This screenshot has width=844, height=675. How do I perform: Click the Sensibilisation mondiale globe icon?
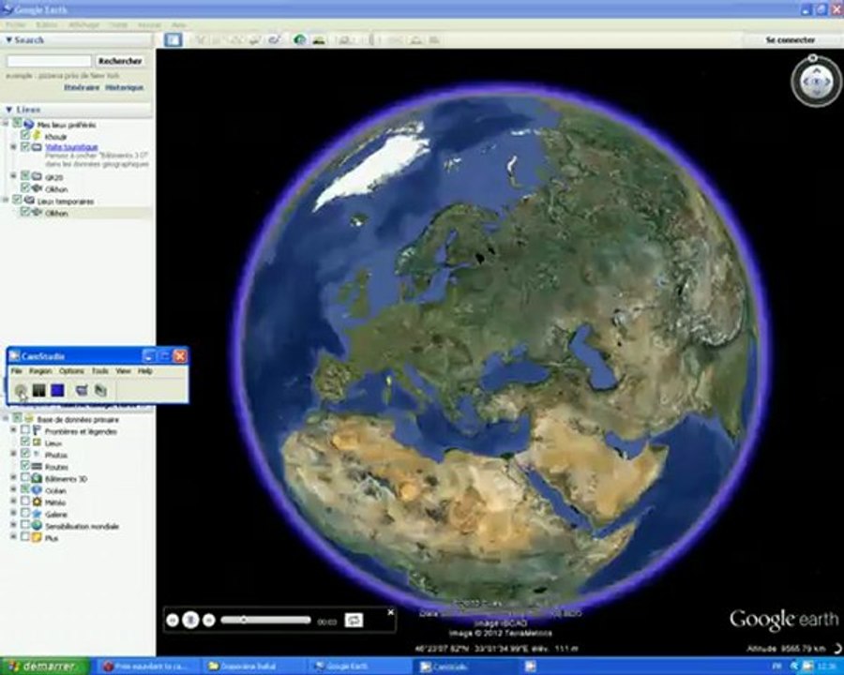coord(37,526)
